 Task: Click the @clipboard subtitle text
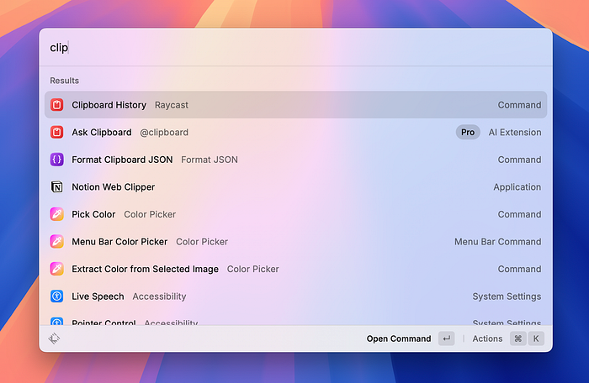point(164,133)
